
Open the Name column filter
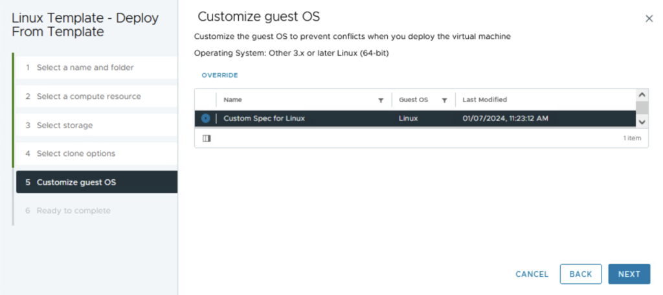click(x=381, y=100)
